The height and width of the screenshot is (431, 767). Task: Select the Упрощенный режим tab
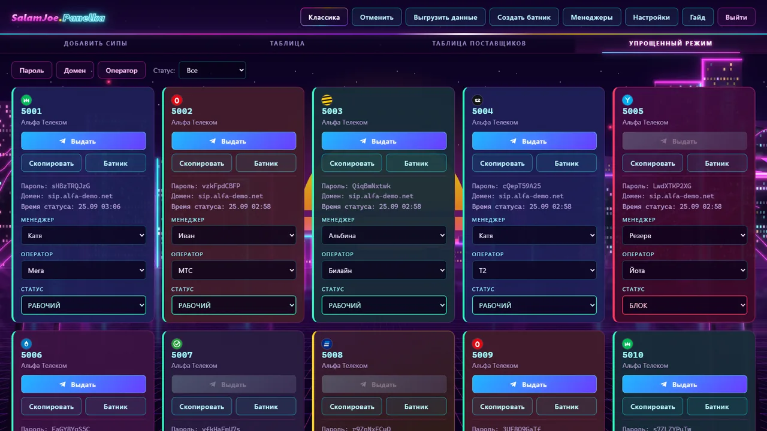[671, 43]
